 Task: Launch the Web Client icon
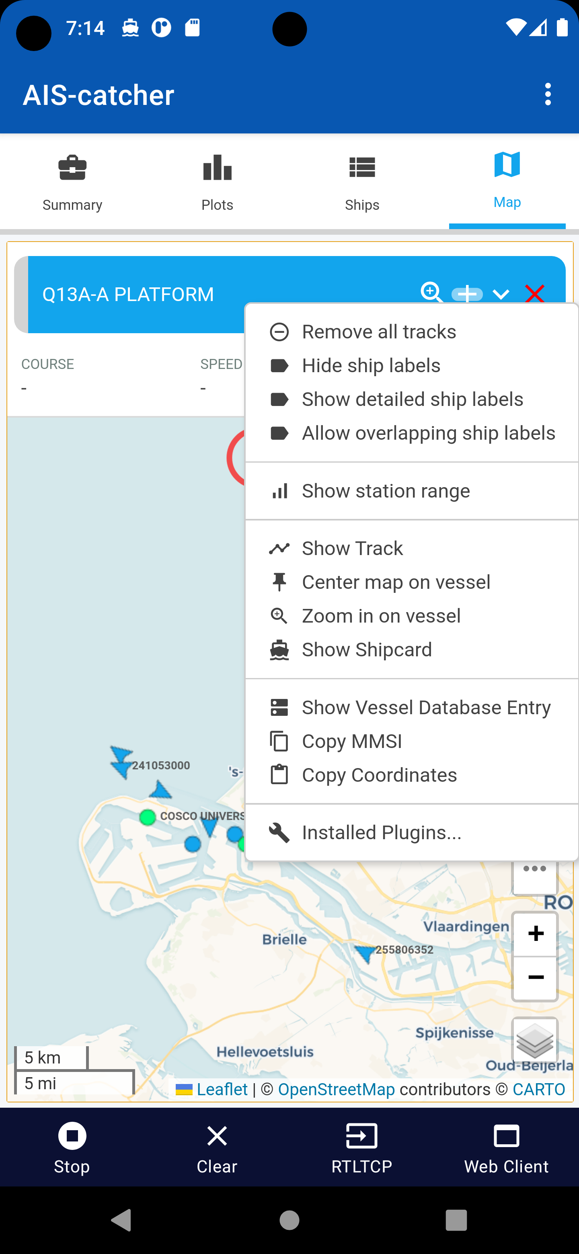[x=507, y=1149]
